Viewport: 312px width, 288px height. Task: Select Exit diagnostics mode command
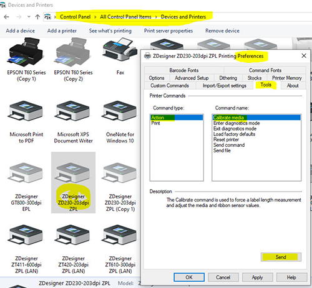point(256,129)
